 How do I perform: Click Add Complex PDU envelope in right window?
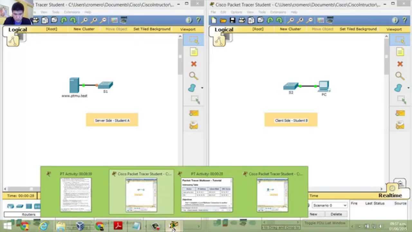tap(400, 125)
